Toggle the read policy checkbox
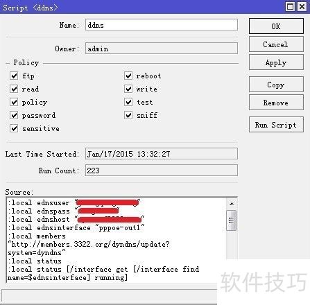The image size is (310, 305). point(14,89)
